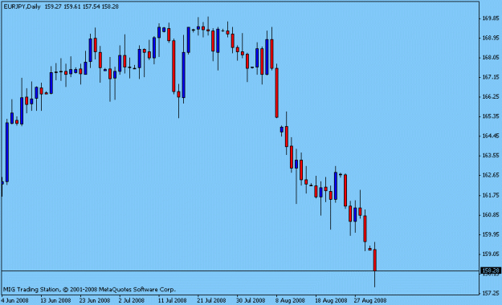Image resolution: width=502 pixels, height=305 pixels.
Task: Click the 159.05 price axis label
Action: click(491, 254)
